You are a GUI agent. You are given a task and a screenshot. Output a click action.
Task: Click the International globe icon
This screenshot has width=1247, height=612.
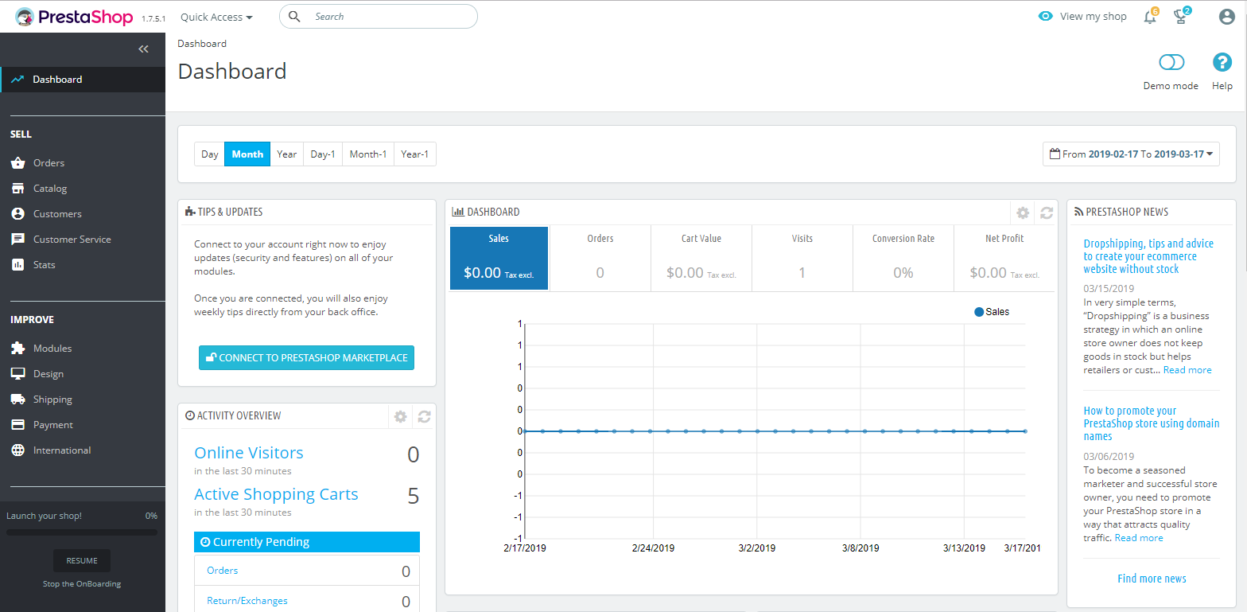tap(17, 450)
